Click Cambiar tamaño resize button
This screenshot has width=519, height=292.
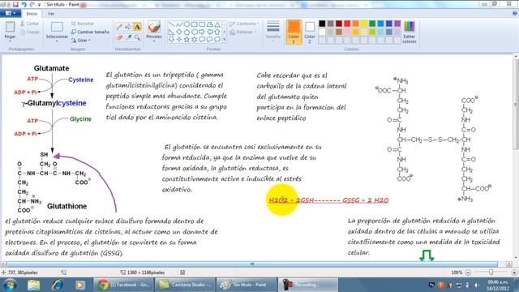click(90, 32)
